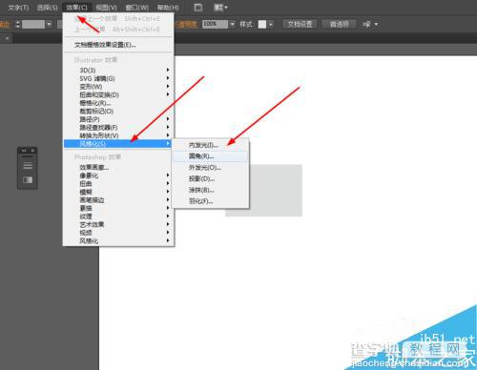The width and height of the screenshot is (477, 370).
Task: Expand the stroke weight dropdown arrow
Action: pos(49,24)
